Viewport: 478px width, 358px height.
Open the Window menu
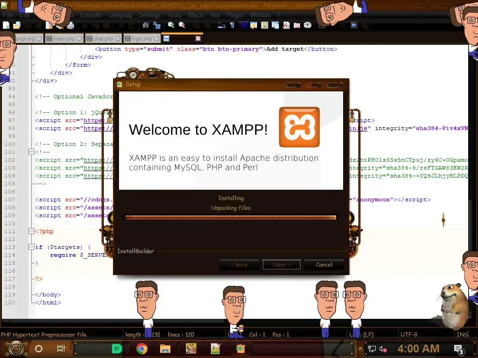click(260, 15)
